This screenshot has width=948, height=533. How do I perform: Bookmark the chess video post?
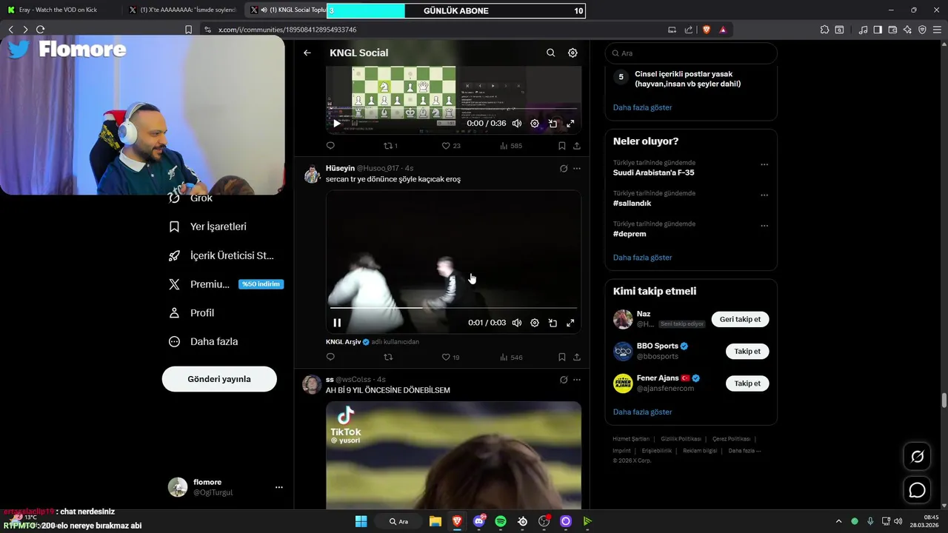click(562, 146)
